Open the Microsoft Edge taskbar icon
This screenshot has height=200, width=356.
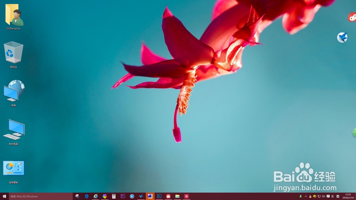[x=87, y=196]
